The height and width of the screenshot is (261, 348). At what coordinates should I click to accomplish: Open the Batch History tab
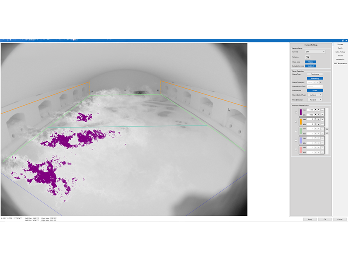pyautogui.click(x=340, y=52)
